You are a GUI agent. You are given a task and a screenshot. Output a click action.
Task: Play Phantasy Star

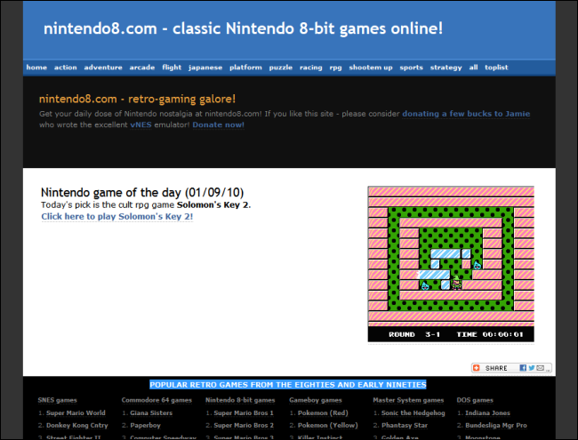tap(405, 425)
